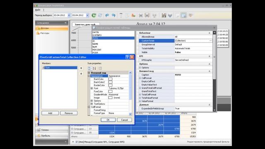Select Расходы in the sidebar
This screenshot has height=149, width=265.
click(x=52, y=33)
